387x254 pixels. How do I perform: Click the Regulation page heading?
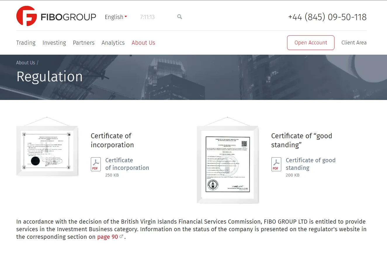(50, 77)
